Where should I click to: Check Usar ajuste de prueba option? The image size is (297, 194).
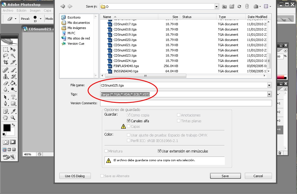[x=128, y=135]
